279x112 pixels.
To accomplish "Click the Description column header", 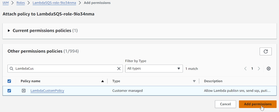I will pyautogui.click(x=213, y=81).
